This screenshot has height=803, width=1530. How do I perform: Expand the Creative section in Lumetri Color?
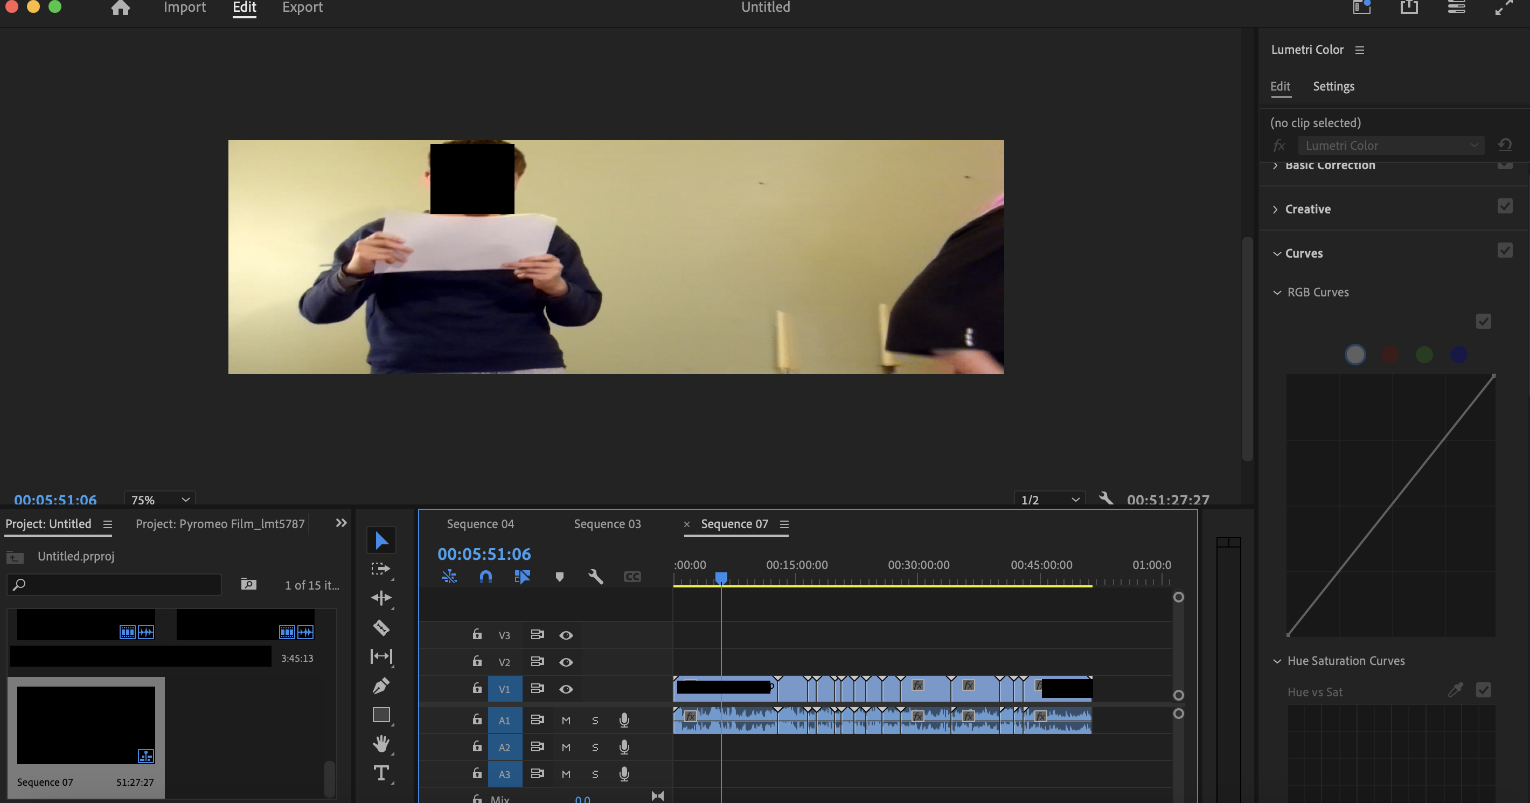(x=1275, y=209)
